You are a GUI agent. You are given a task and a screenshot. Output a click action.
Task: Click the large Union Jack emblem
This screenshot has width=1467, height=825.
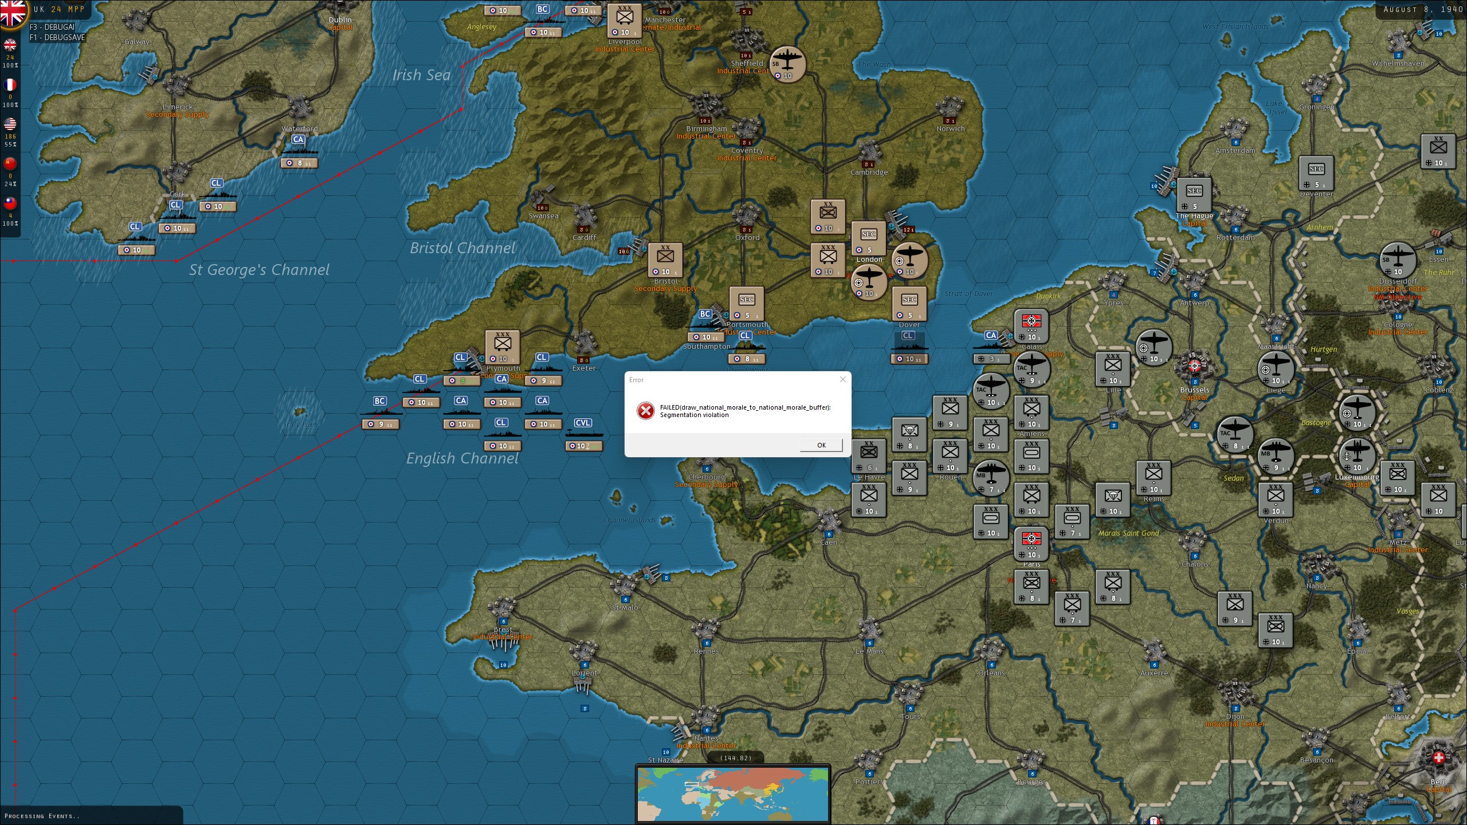pos(13,13)
